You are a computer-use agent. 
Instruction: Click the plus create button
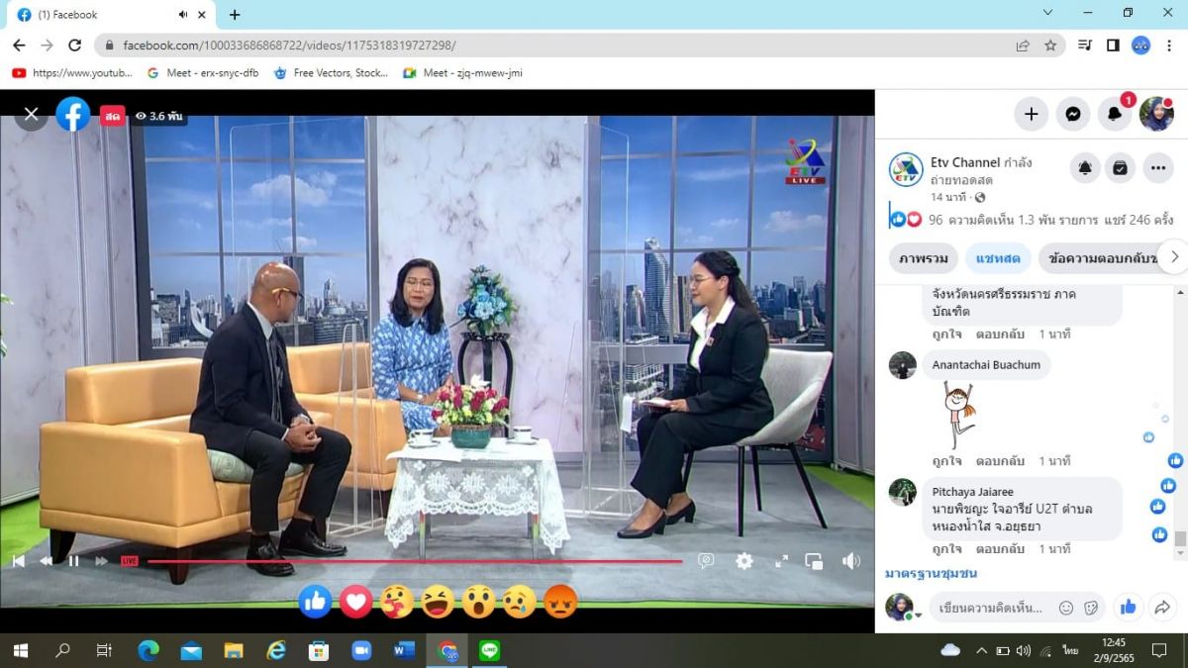coord(1031,114)
